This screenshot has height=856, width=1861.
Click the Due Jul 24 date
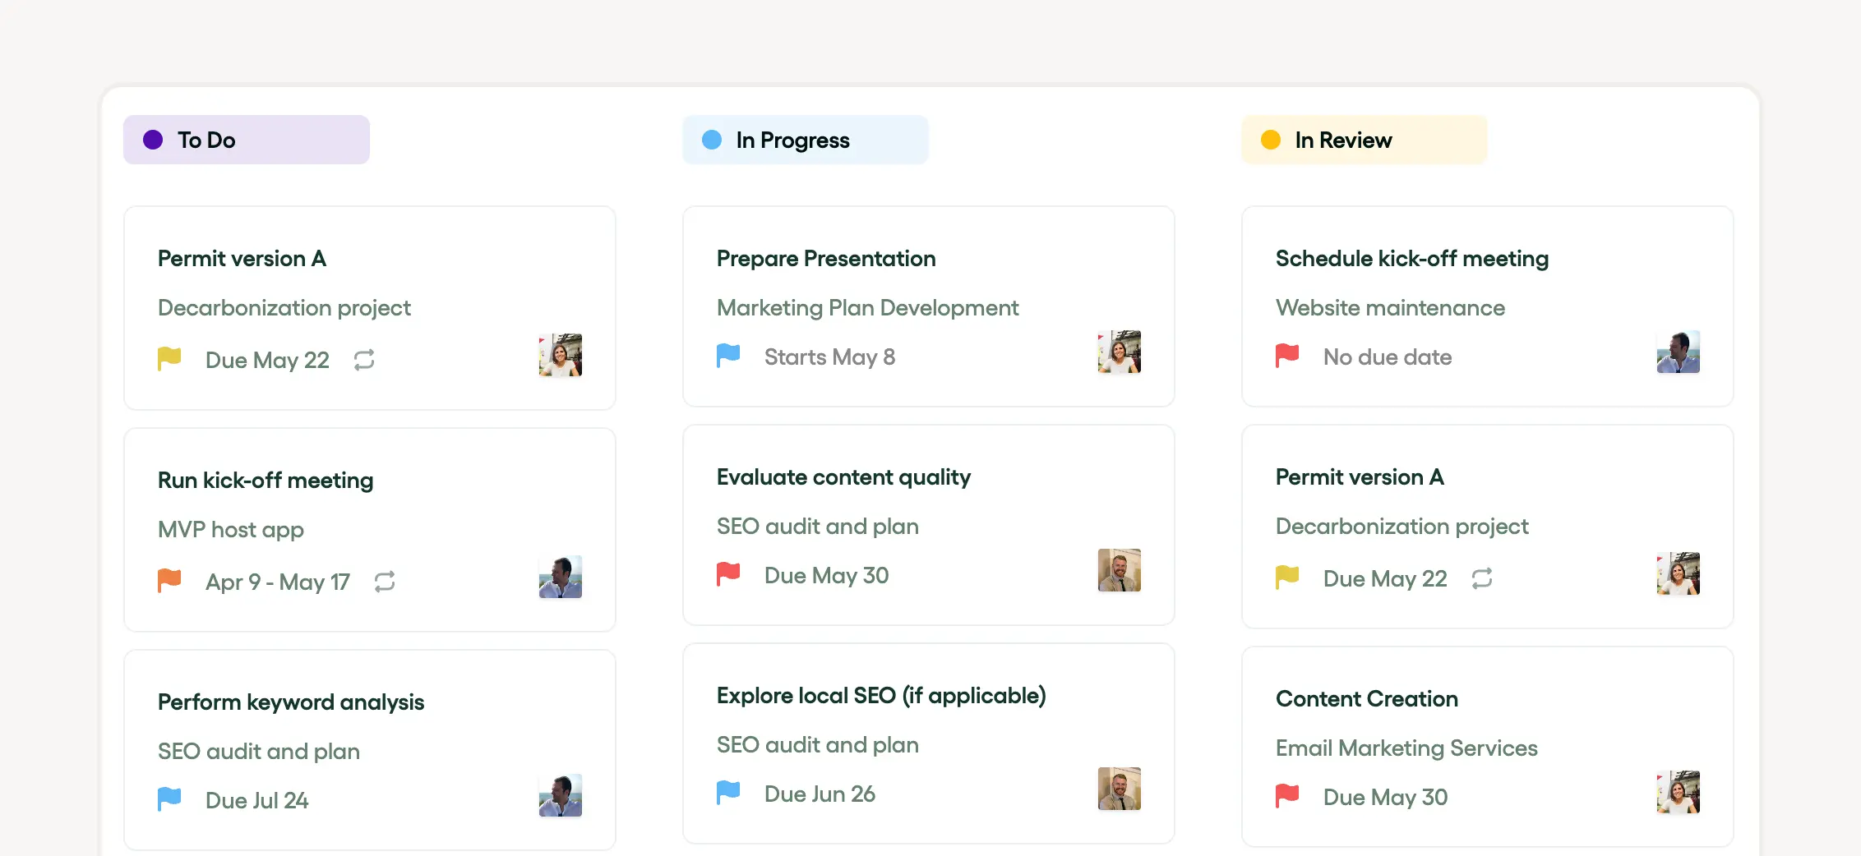(257, 801)
